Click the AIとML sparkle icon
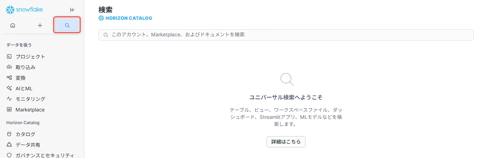The height and width of the screenshot is (158, 485). [x=10, y=88]
